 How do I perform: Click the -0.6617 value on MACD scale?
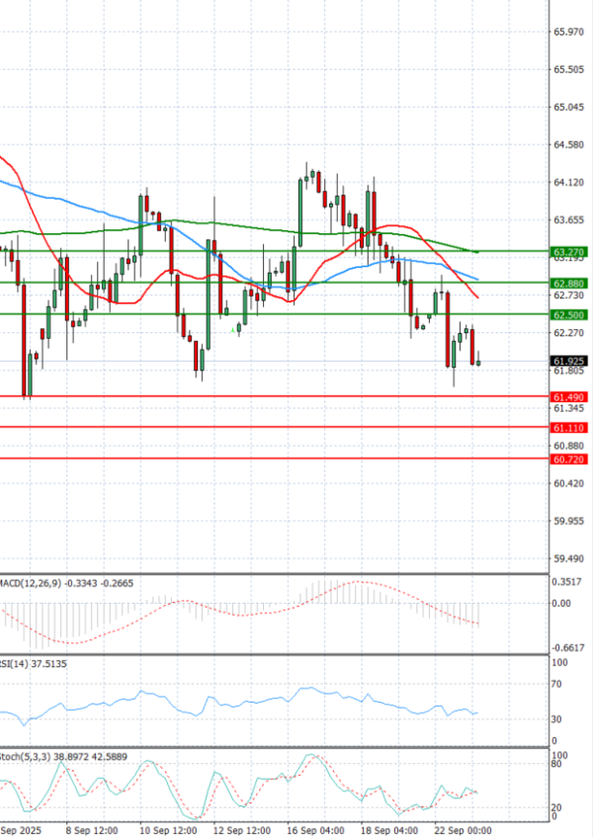coord(568,647)
